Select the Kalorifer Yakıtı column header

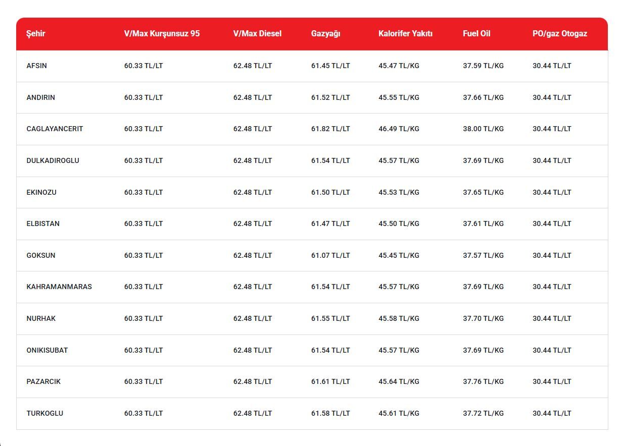[x=405, y=34]
